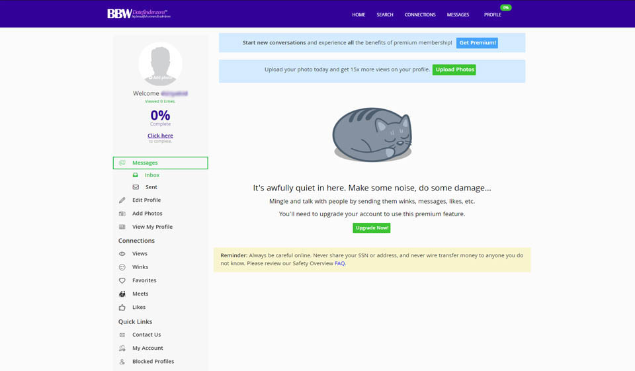This screenshot has height=371, width=635.
Task: Open the PROFILE menu in top navigation
Action: point(492,15)
